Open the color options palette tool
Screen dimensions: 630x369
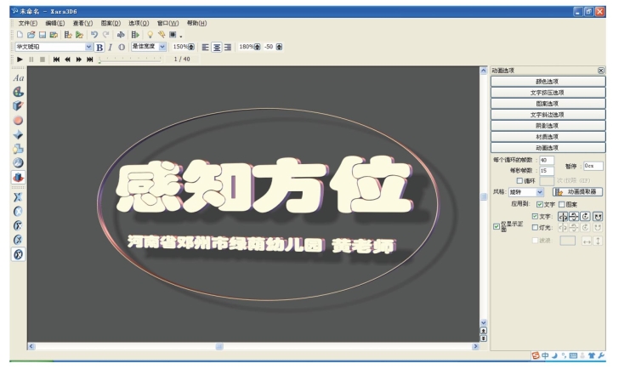point(18,91)
